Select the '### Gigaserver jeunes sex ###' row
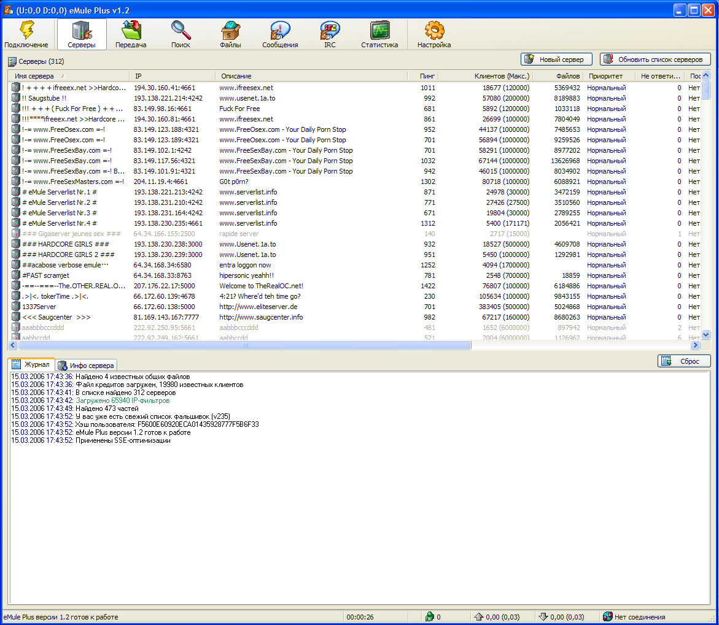Image resolution: width=719 pixels, height=625 pixels. point(356,234)
